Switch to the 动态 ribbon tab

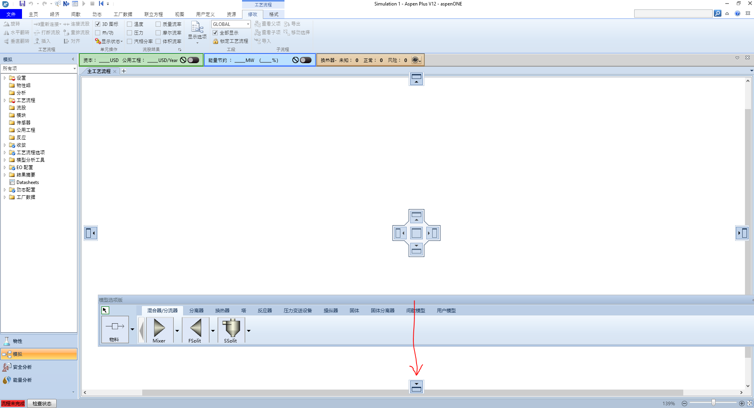(x=97, y=15)
